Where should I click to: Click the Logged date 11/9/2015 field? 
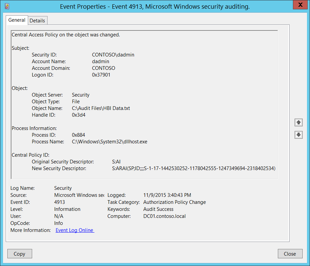coord(167,195)
